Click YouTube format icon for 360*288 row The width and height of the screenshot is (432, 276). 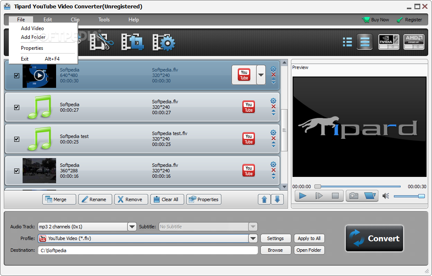pos(249,171)
